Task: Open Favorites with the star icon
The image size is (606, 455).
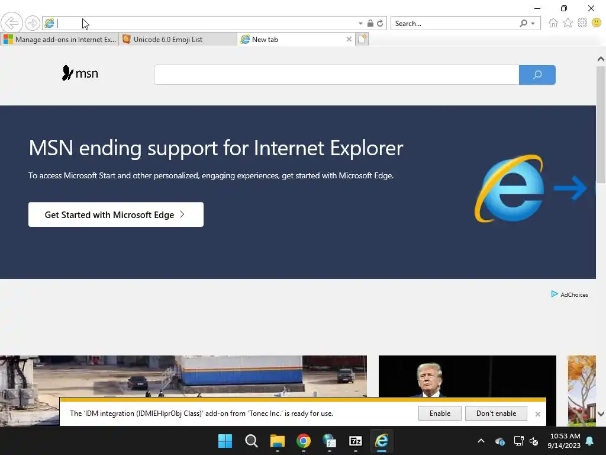Action: pyautogui.click(x=568, y=23)
